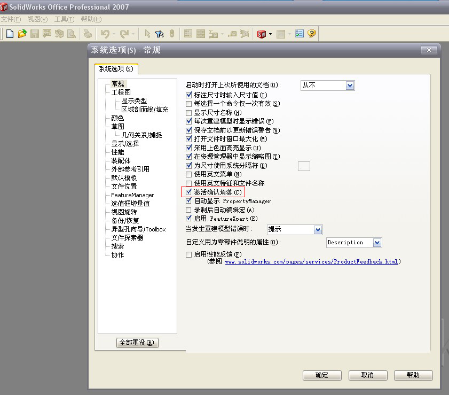
Task: Activate the Select arrow tool
Action: (x=147, y=33)
